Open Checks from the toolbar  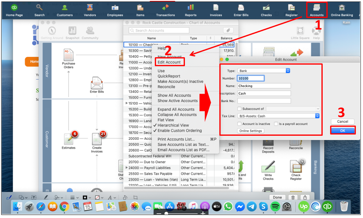(266, 11)
